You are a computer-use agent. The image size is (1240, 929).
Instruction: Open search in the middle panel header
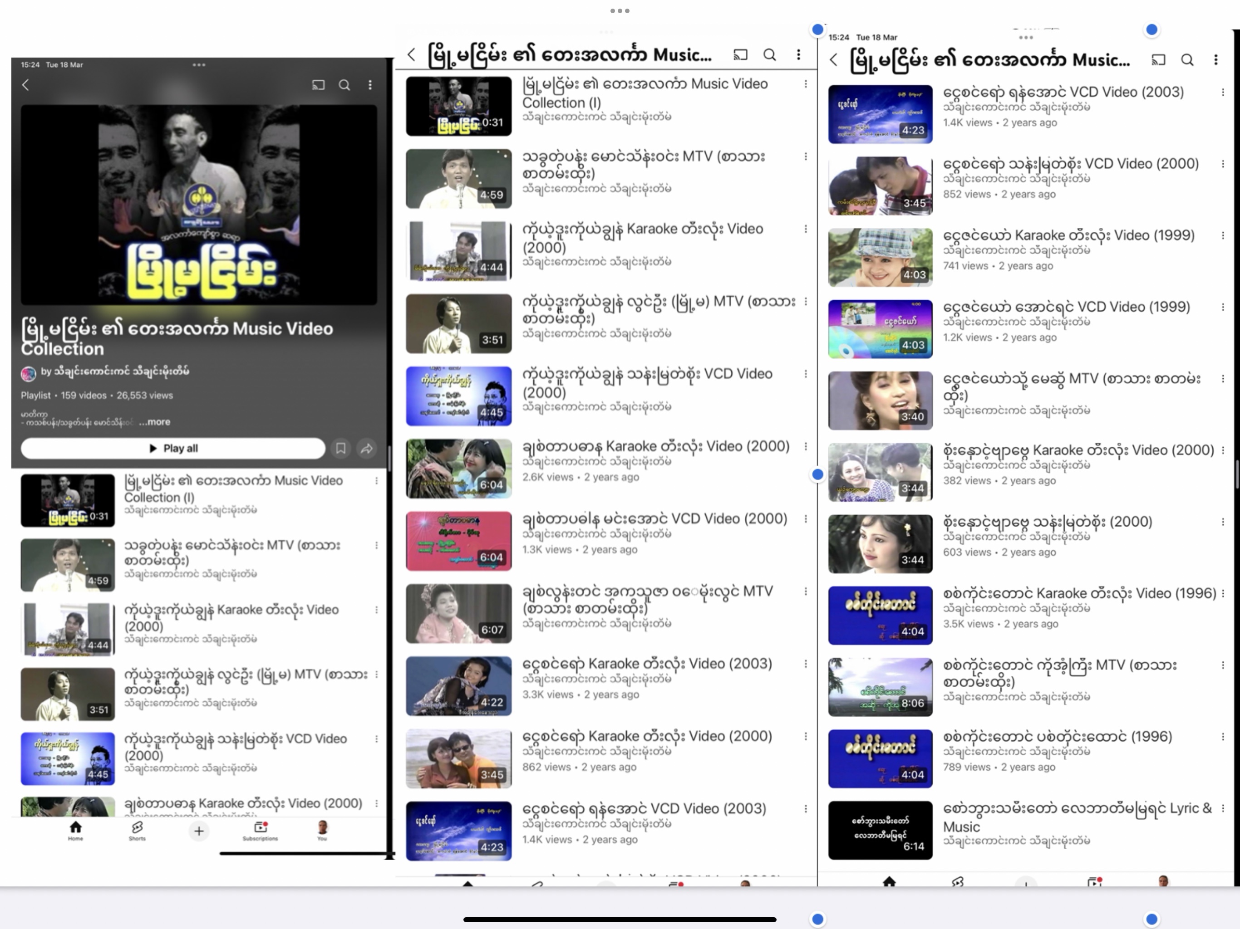coord(770,54)
